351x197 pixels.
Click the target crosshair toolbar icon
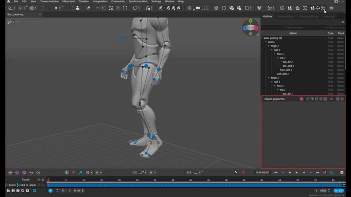click(189, 8)
